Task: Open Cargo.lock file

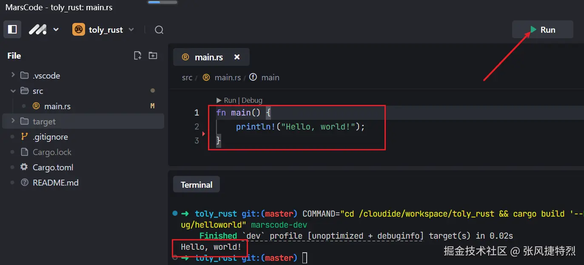Action: 52,152
